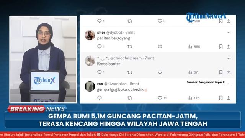245x138 pixels.
Task: Share the top tweet with 588 views
Action: (x=229, y=21)
